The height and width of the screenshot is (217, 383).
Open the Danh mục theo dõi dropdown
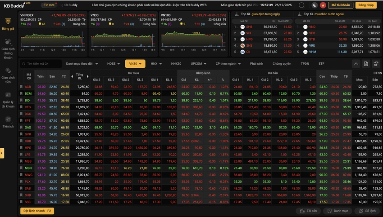pyautogui.click(x=82, y=64)
